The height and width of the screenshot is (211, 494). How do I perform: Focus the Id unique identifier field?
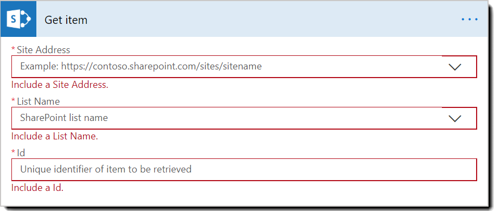tap(244, 169)
